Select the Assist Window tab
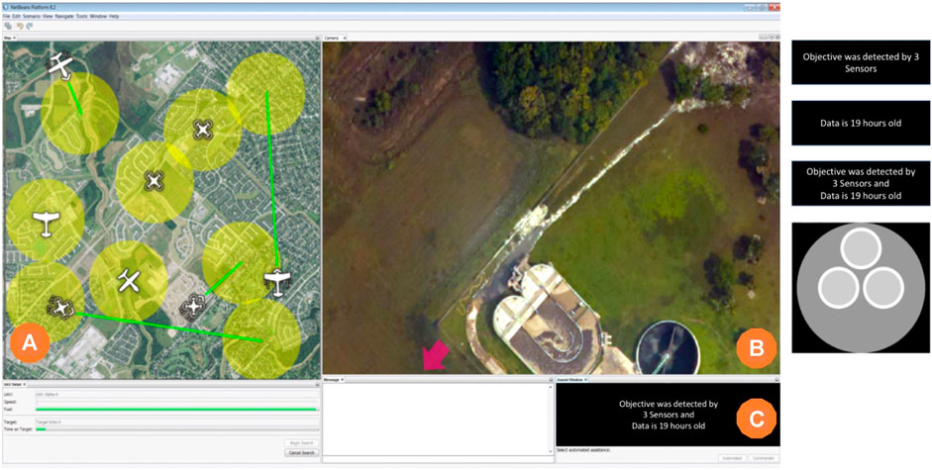The width and height of the screenshot is (932, 470). coord(570,379)
